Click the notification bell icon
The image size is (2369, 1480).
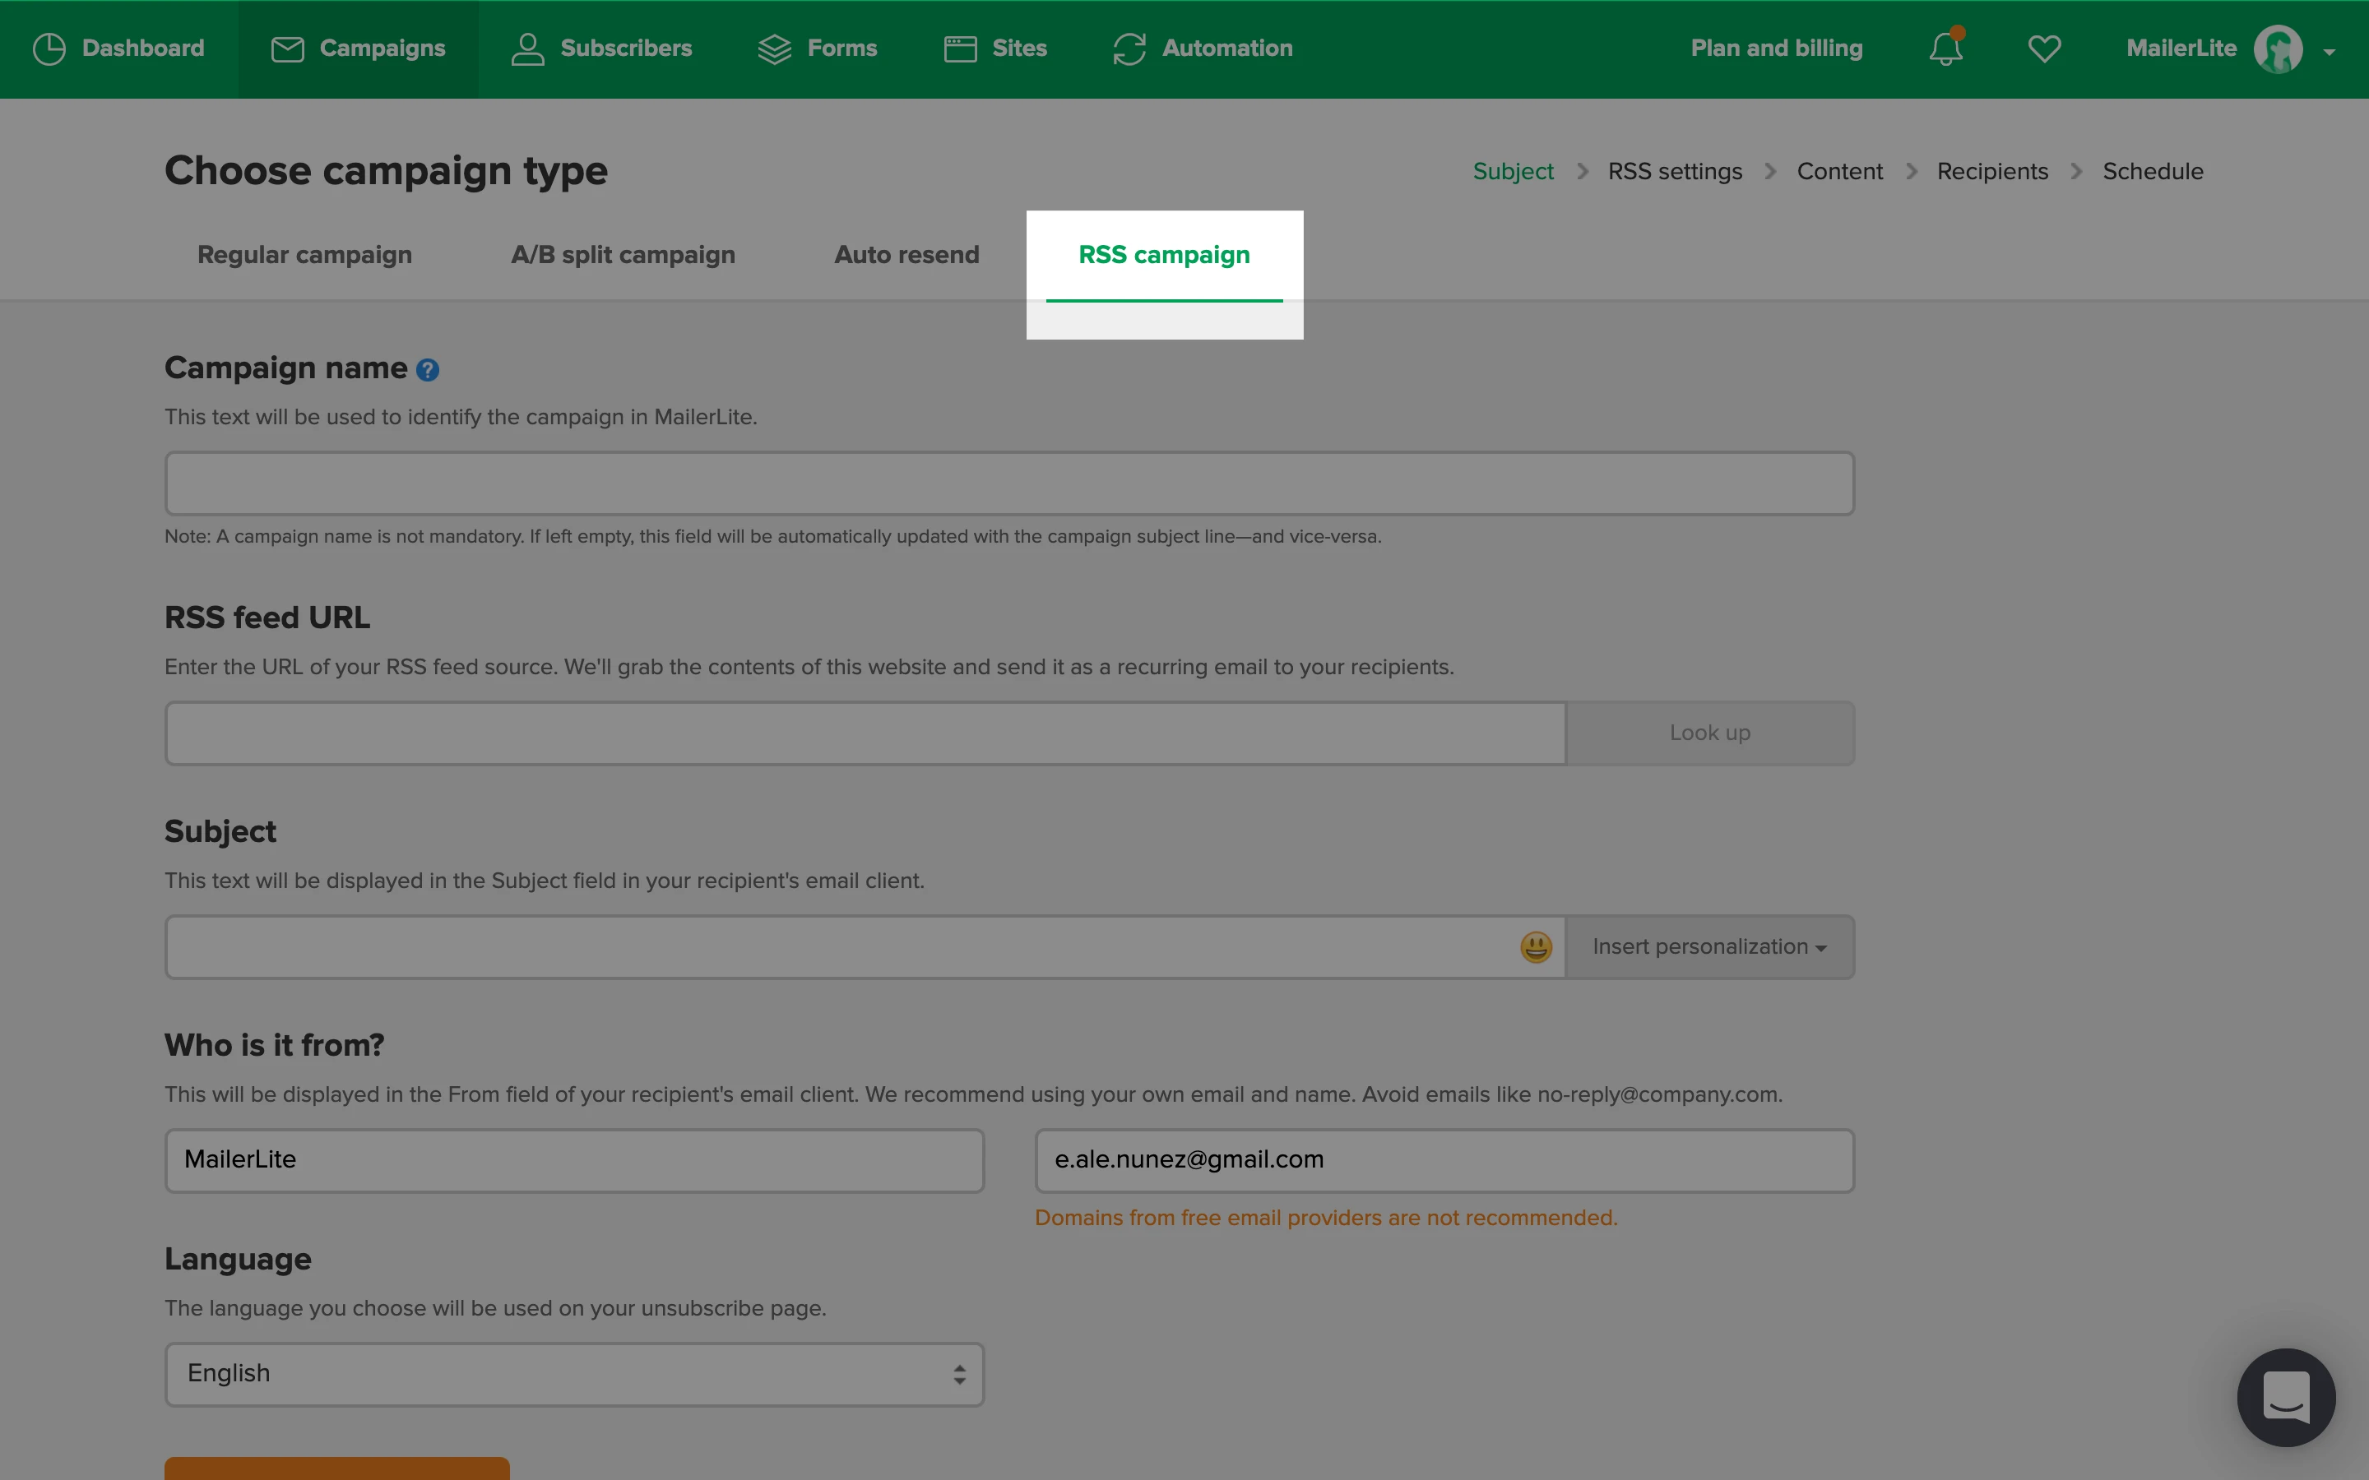(1945, 48)
